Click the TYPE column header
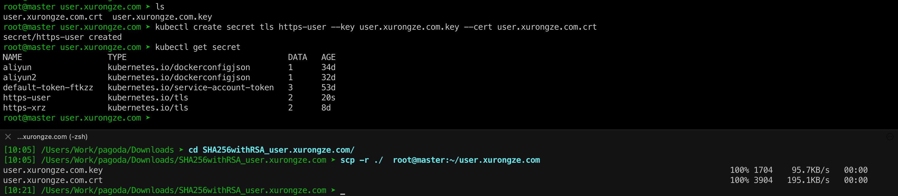 coord(117,57)
